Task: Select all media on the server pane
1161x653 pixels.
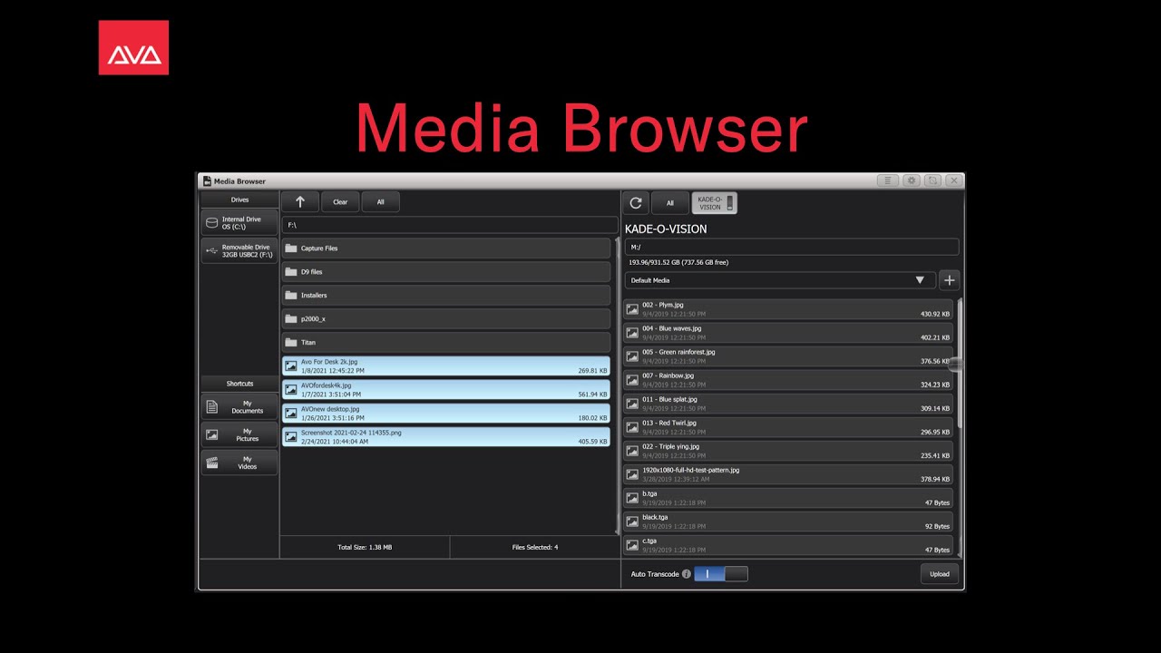Action: point(670,203)
